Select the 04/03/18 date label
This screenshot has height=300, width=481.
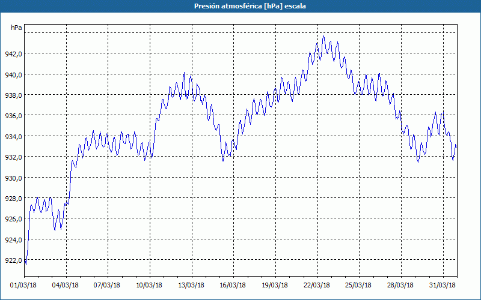coord(66,286)
